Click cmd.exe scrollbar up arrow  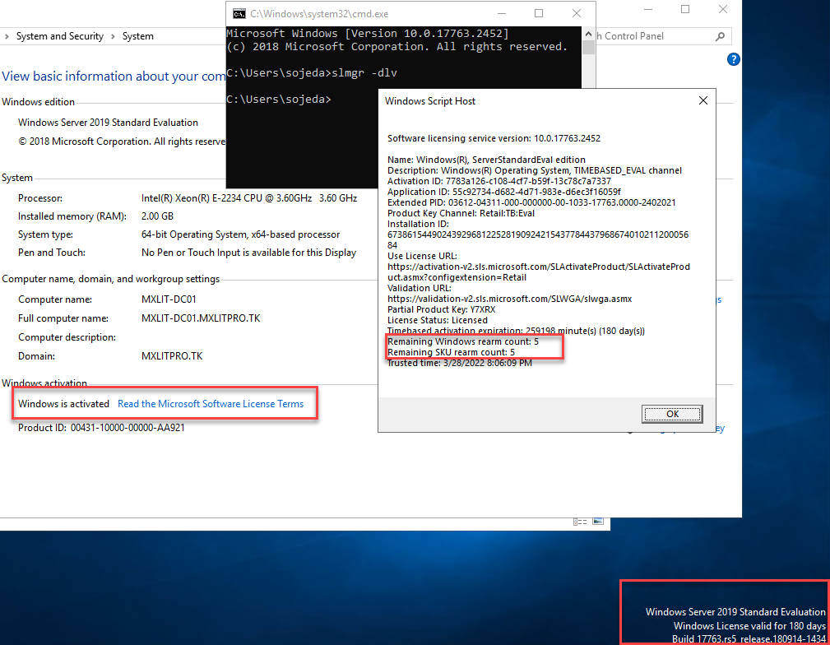[x=588, y=33]
